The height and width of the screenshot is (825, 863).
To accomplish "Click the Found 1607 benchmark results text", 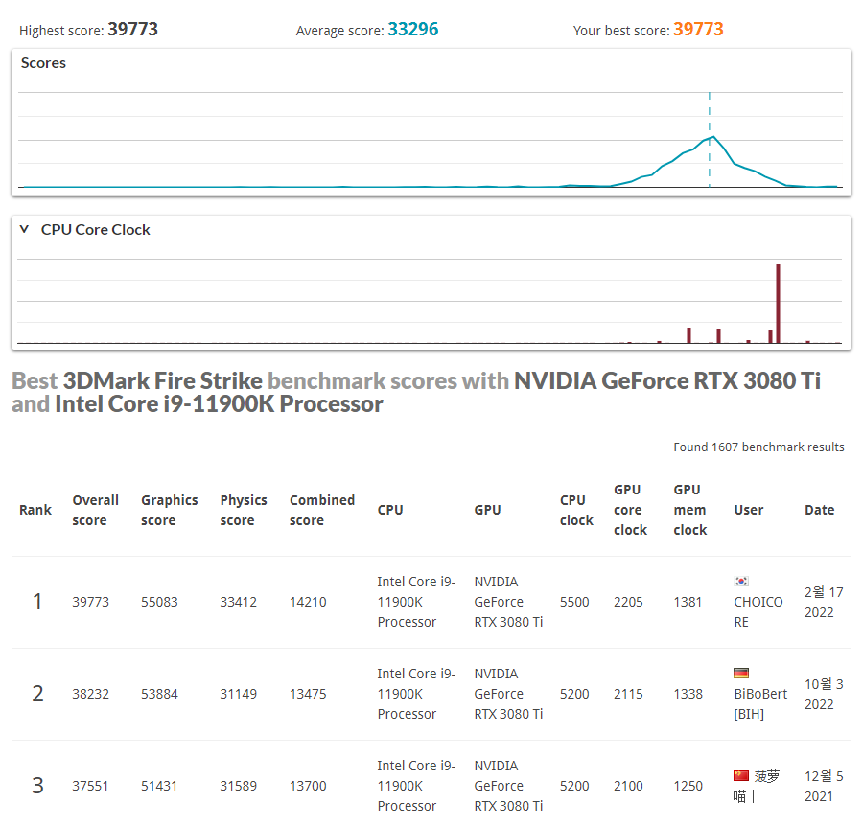I will tap(758, 447).
